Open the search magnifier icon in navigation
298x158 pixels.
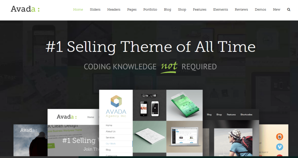pos(288,10)
